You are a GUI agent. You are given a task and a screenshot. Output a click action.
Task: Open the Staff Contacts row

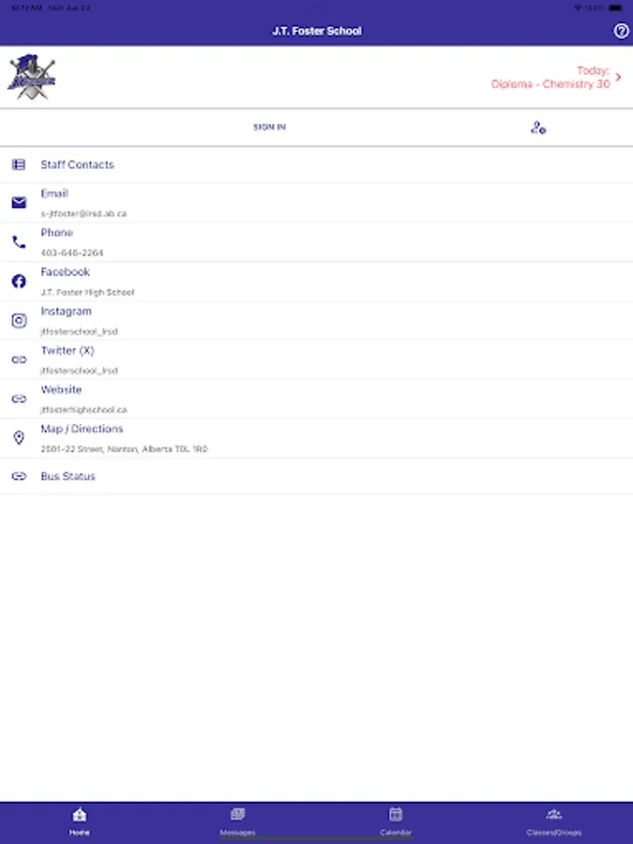pos(76,164)
